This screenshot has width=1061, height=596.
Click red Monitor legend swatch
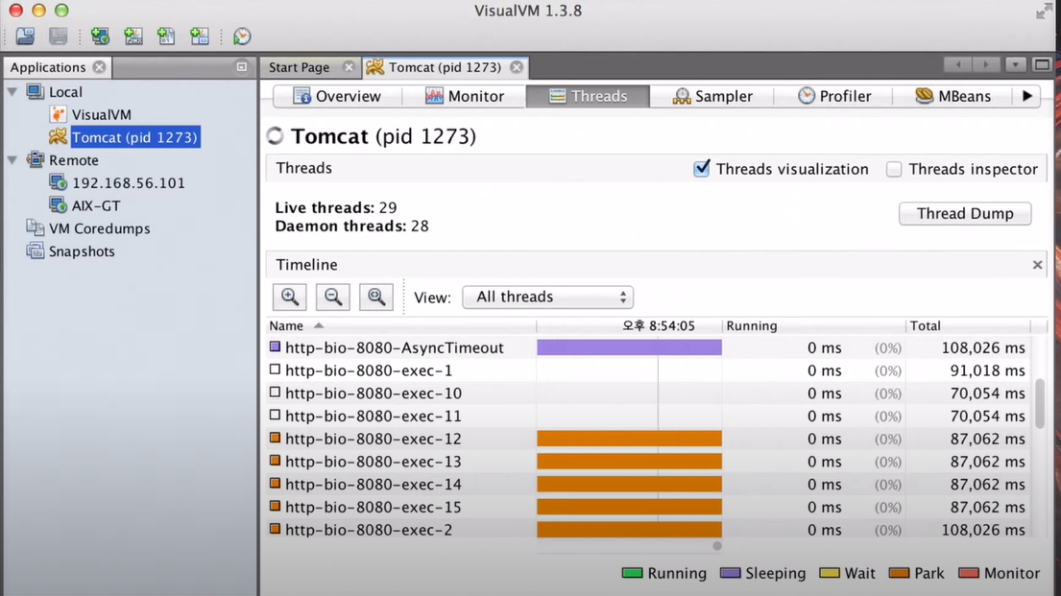pos(969,573)
